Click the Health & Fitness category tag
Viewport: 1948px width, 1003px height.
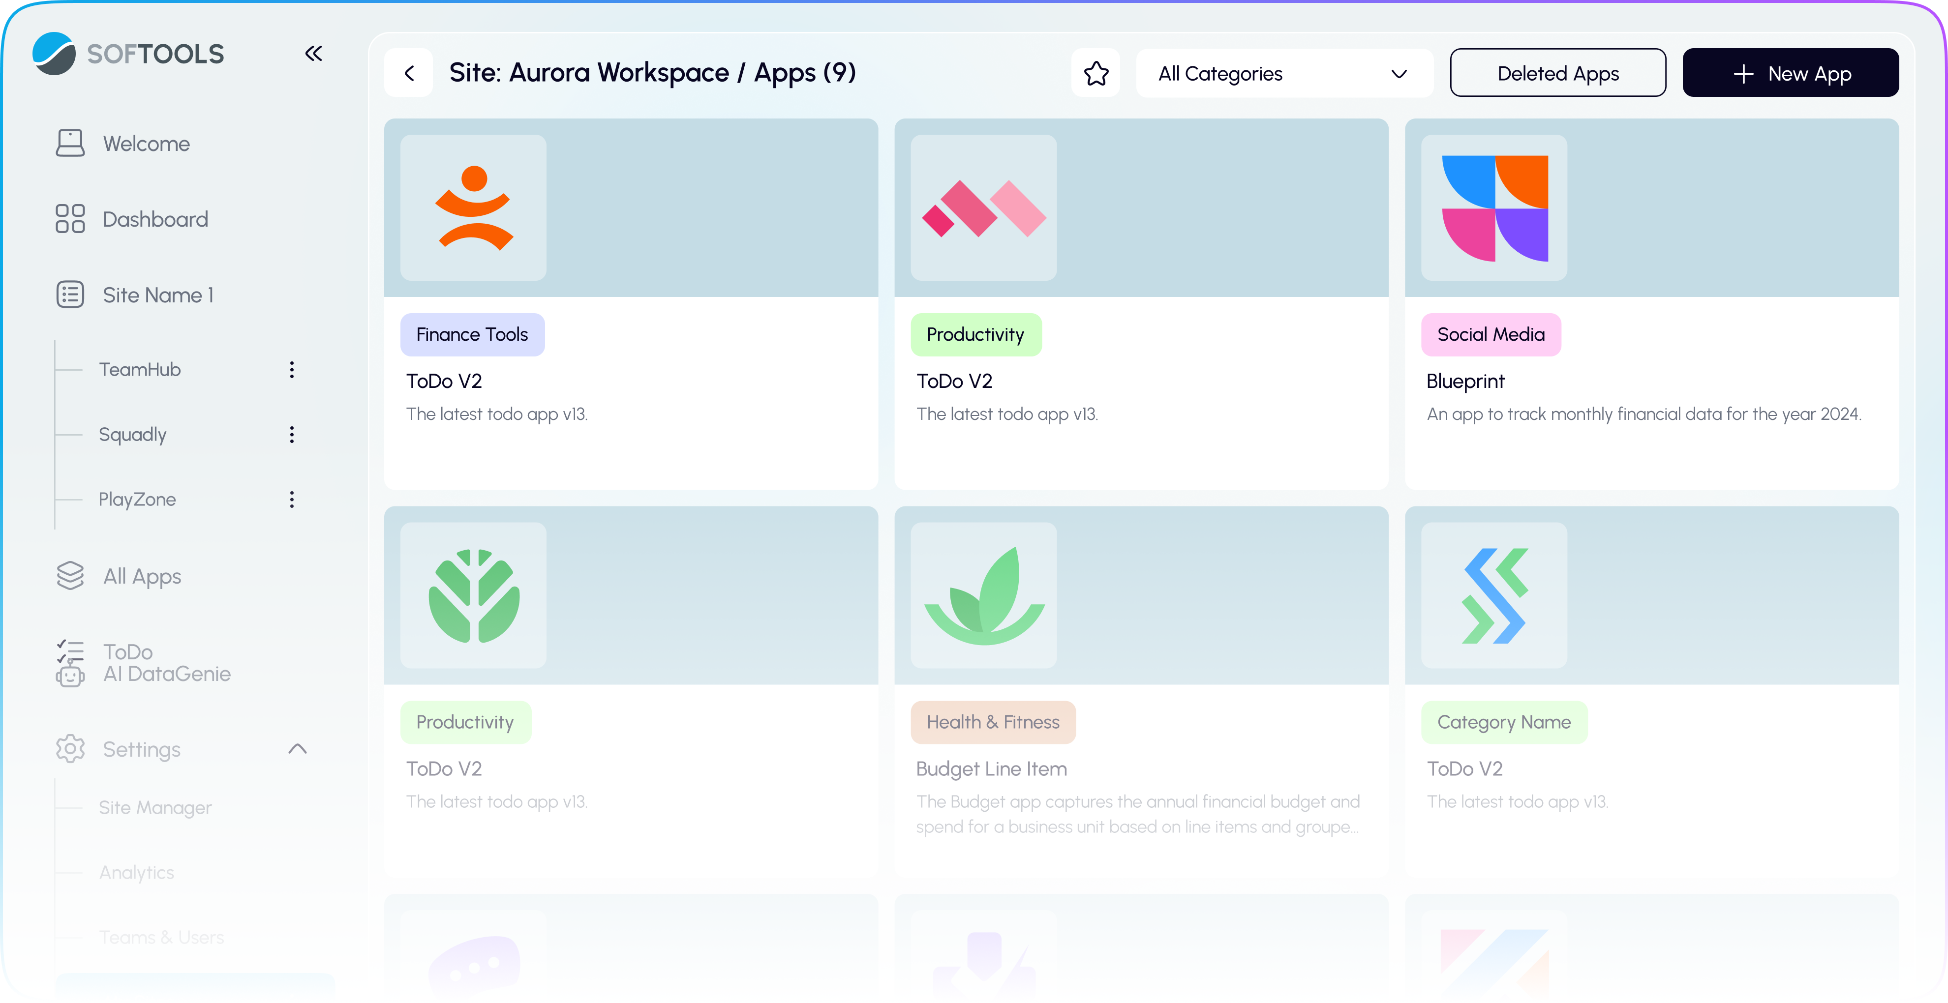coord(993,723)
